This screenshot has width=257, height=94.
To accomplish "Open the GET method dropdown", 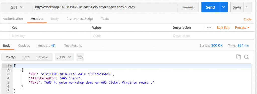I will (17, 7).
